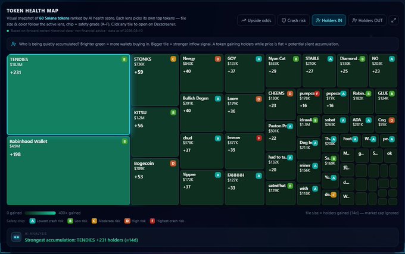Screen dimensions: 405x254
Task: Open the STONKS token tile
Action: click(x=155, y=80)
